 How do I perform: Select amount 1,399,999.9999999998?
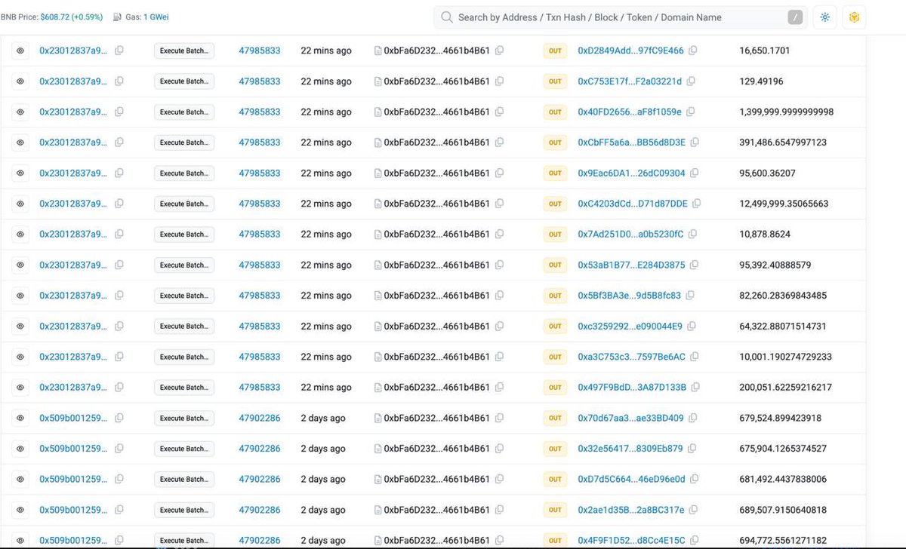787,112
